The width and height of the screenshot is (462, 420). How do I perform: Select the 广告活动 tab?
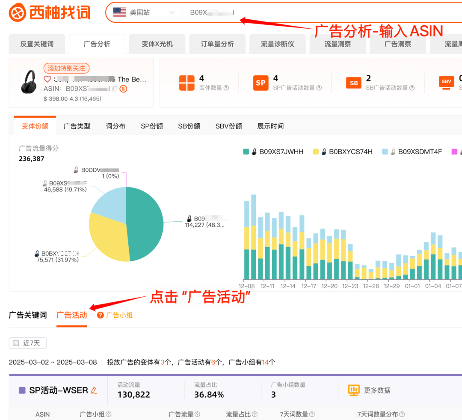click(x=71, y=315)
